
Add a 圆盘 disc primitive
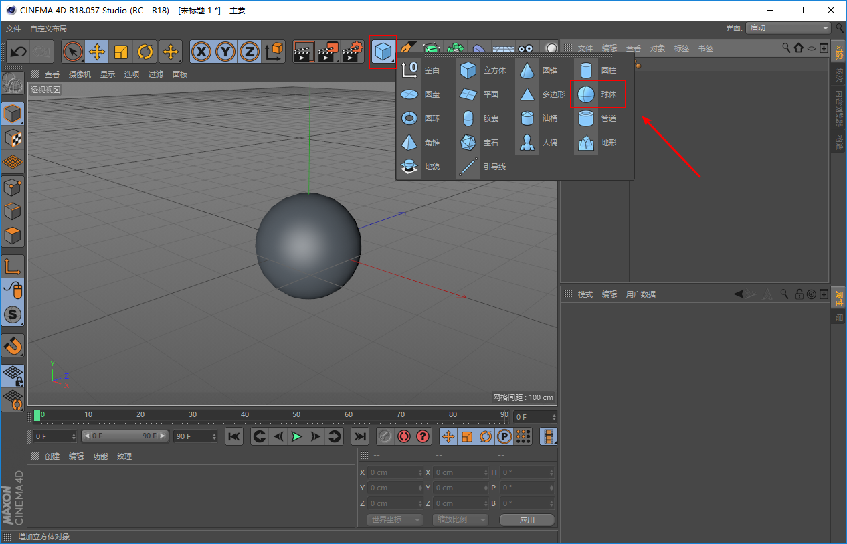421,94
